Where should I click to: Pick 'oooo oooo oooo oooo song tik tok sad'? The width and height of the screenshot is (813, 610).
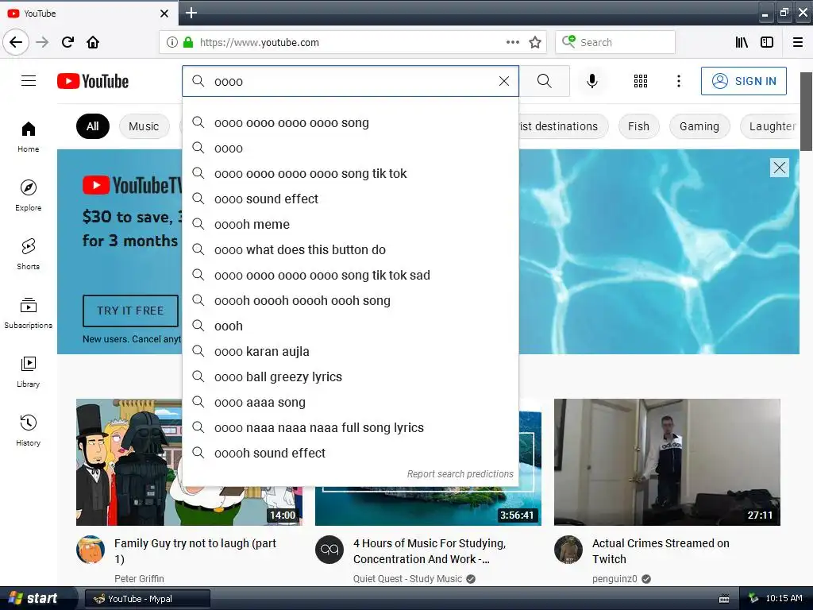[x=350, y=276]
